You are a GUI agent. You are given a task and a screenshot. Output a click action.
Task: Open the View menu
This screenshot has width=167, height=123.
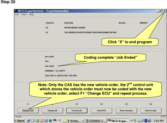tap(24, 14)
